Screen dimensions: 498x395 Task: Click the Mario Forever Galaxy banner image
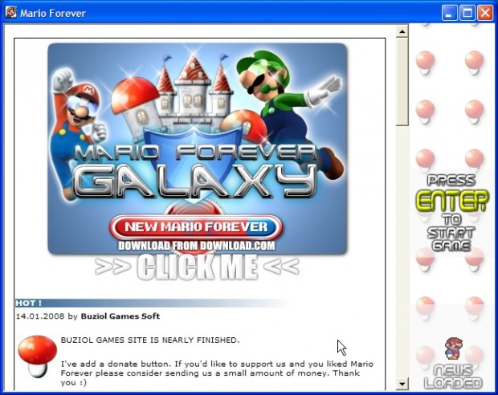pyautogui.click(x=198, y=149)
